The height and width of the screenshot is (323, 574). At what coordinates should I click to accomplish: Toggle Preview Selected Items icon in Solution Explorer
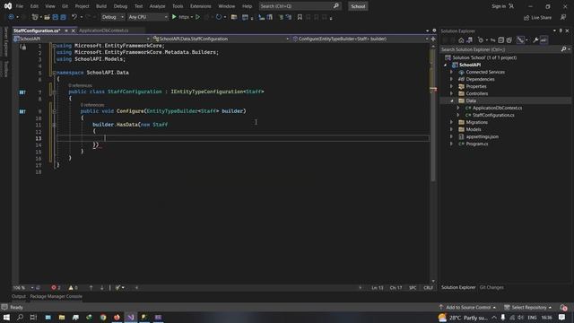[x=544, y=40]
